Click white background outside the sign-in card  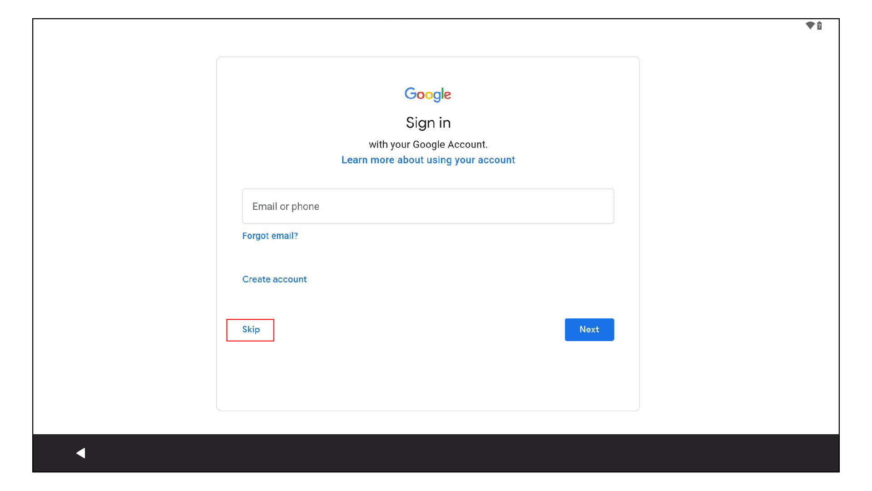coord(123,227)
